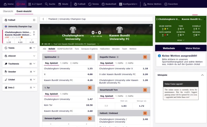Expand the Tennis sports category
Image resolution: width=207 pixels, height=127 pixels.
(20, 48)
